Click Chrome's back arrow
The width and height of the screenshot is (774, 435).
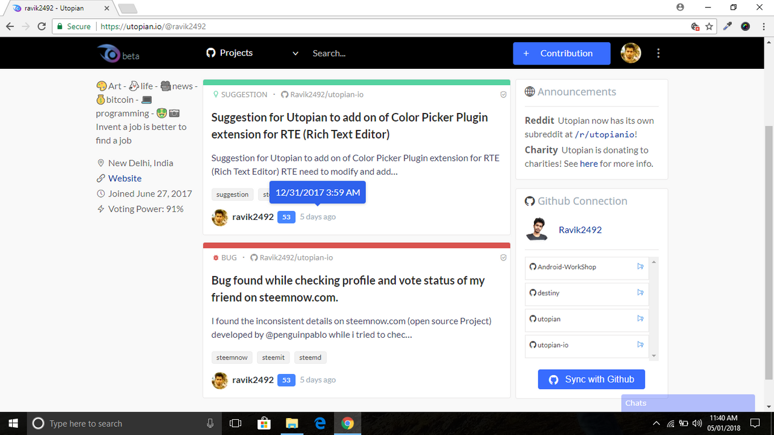(10, 27)
